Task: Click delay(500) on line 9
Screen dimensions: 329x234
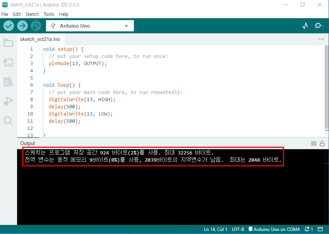Action: click(x=65, y=107)
